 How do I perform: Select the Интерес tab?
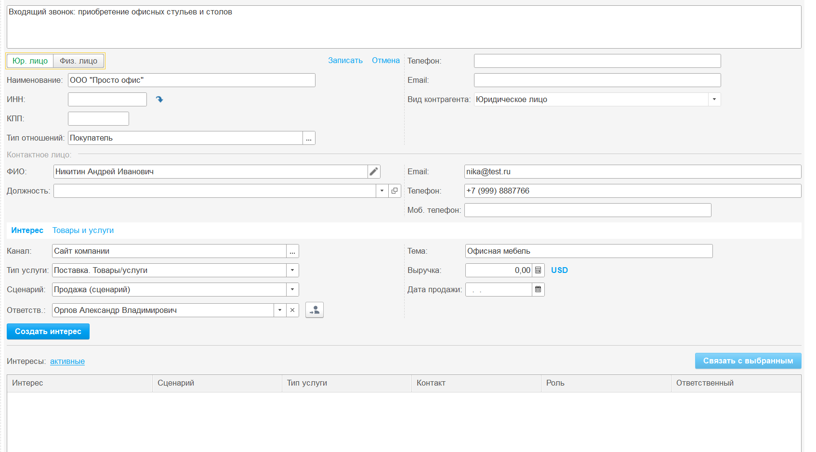point(27,231)
